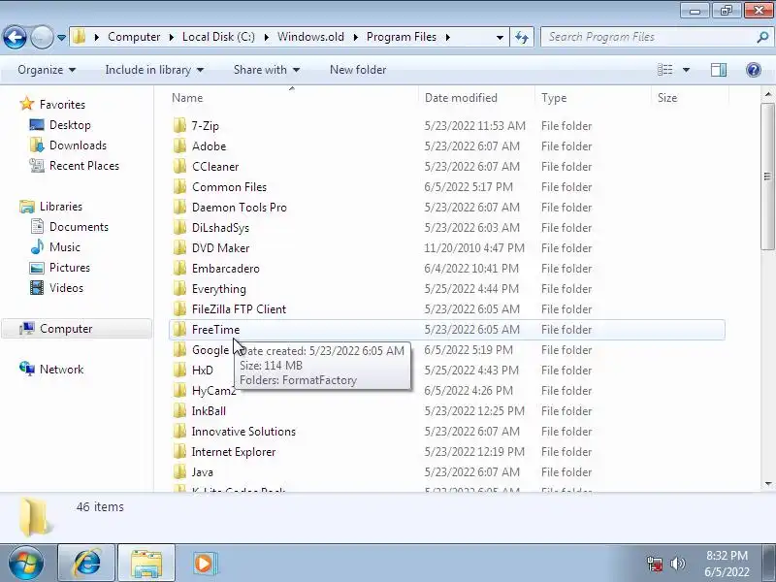Open the volume speaker tray icon

[677, 564]
